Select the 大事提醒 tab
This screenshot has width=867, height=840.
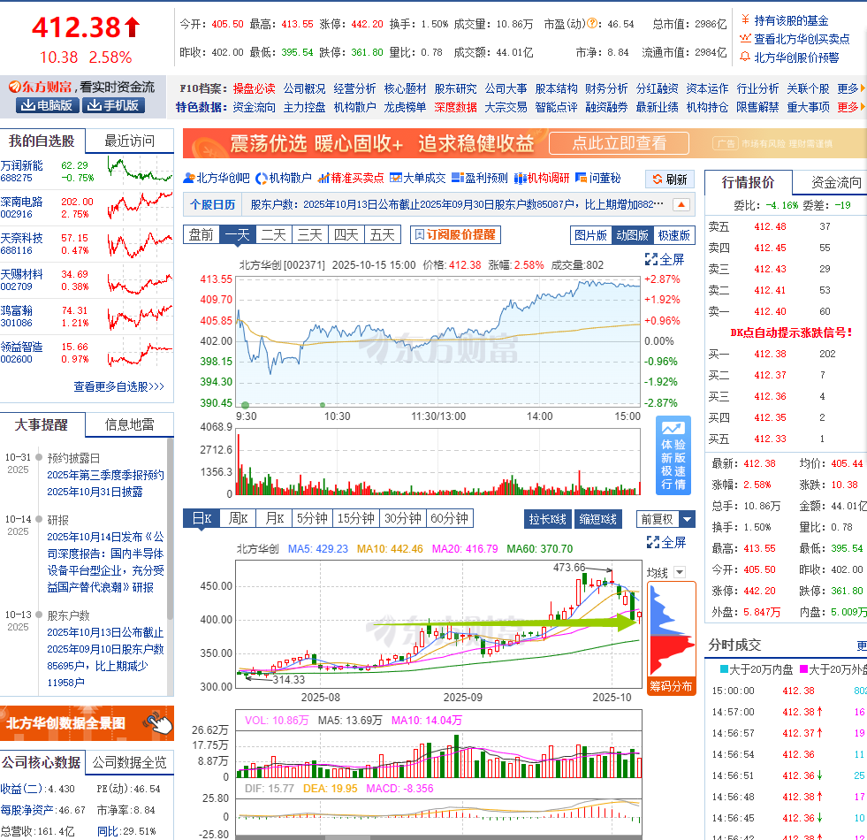pos(42,424)
